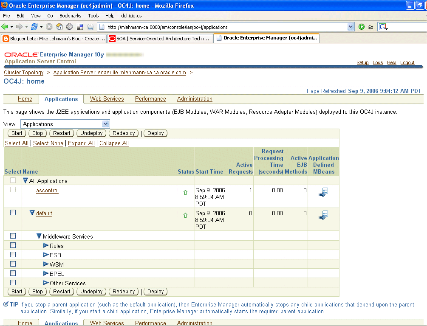427x326 pixels.
Task: Click the Blogger favicon on the first tab
Action: [x=6, y=39]
